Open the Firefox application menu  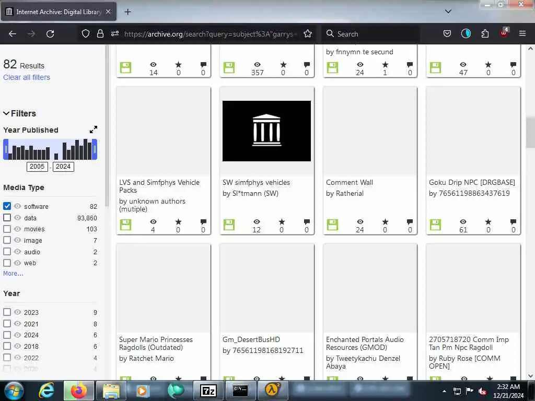pyautogui.click(x=522, y=34)
